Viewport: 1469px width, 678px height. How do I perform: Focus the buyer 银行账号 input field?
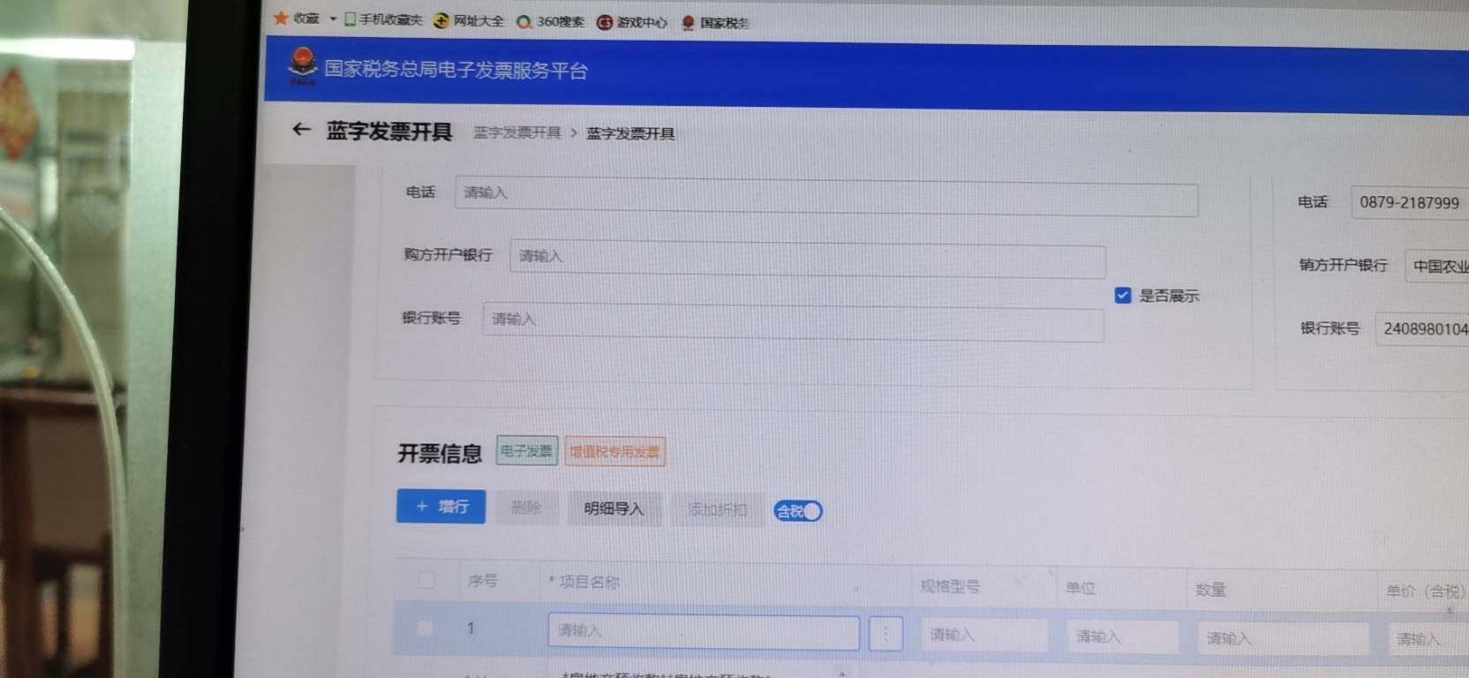793,321
